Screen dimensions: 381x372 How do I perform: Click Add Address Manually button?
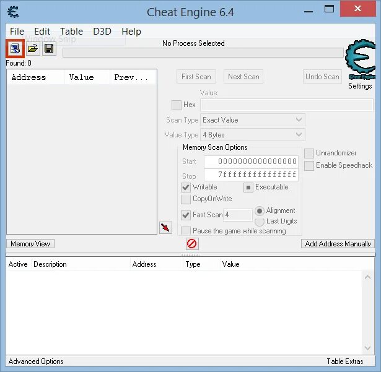[338, 243]
